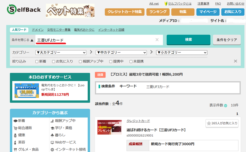Clear the search field with X
The width and height of the screenshot is (246, 152).
pos(157,40)
